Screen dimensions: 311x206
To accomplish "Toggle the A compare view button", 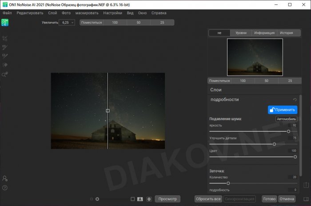I will (x=140, y=199).
